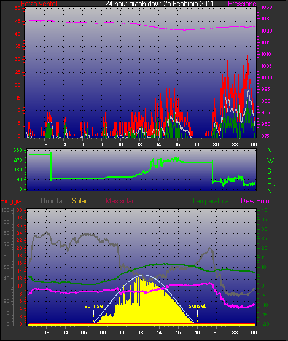Select the 'Max solar' legend label

pos(120,201)
